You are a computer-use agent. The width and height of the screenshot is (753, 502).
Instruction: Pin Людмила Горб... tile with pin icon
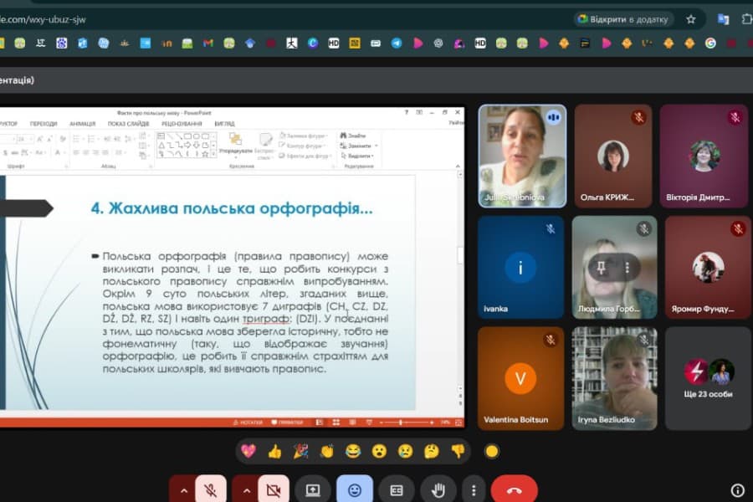[x=601, y=268]
